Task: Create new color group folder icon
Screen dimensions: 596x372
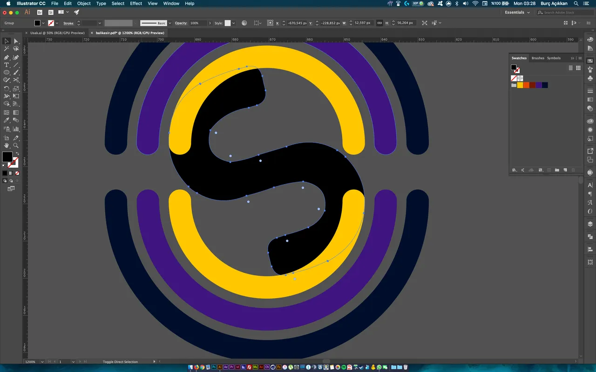Action: [556, 170]
